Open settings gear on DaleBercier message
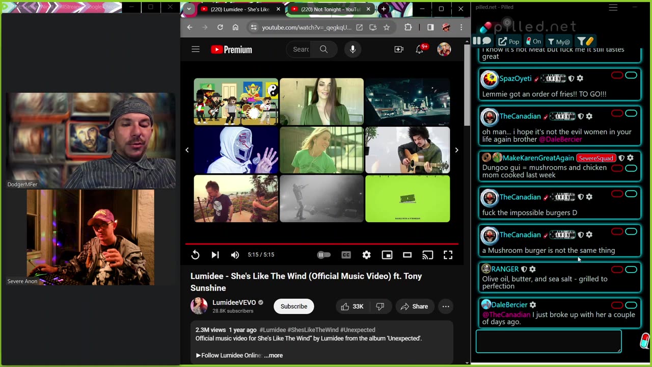This screenshot has height=367, width=652. click(x=533, y=305)
